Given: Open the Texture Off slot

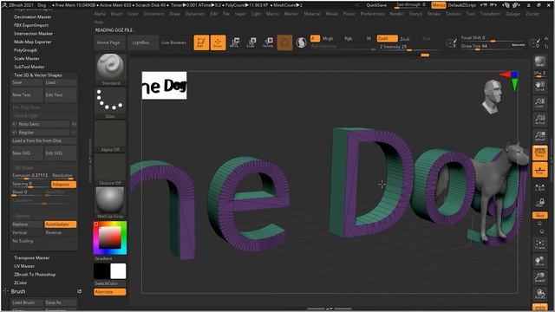Looking at the screenshot, I should 110,170.
